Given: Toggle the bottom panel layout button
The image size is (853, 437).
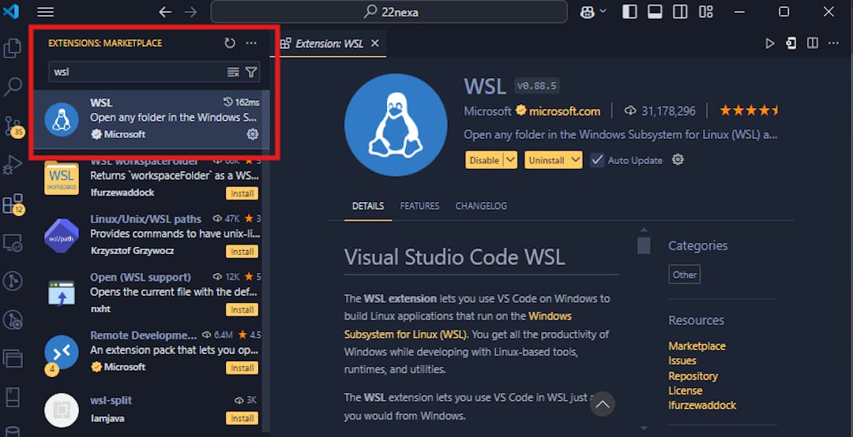Looking at the screenshot, I should tap(655, 12).
